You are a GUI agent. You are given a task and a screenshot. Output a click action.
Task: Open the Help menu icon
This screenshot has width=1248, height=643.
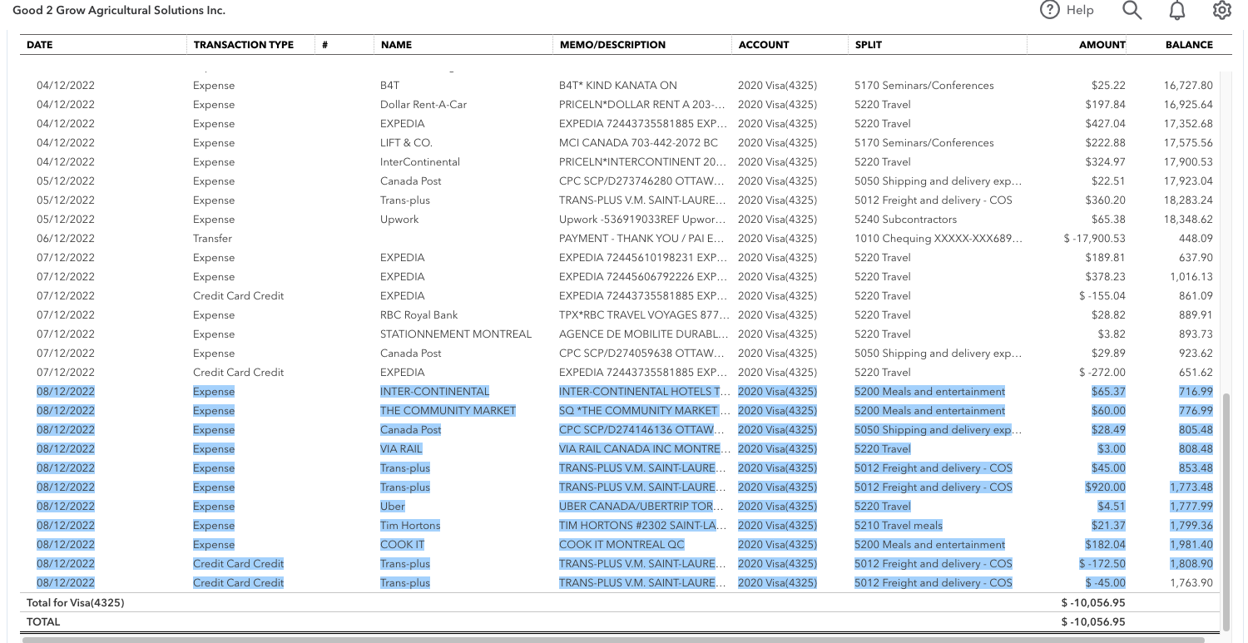coord(1050,10)
